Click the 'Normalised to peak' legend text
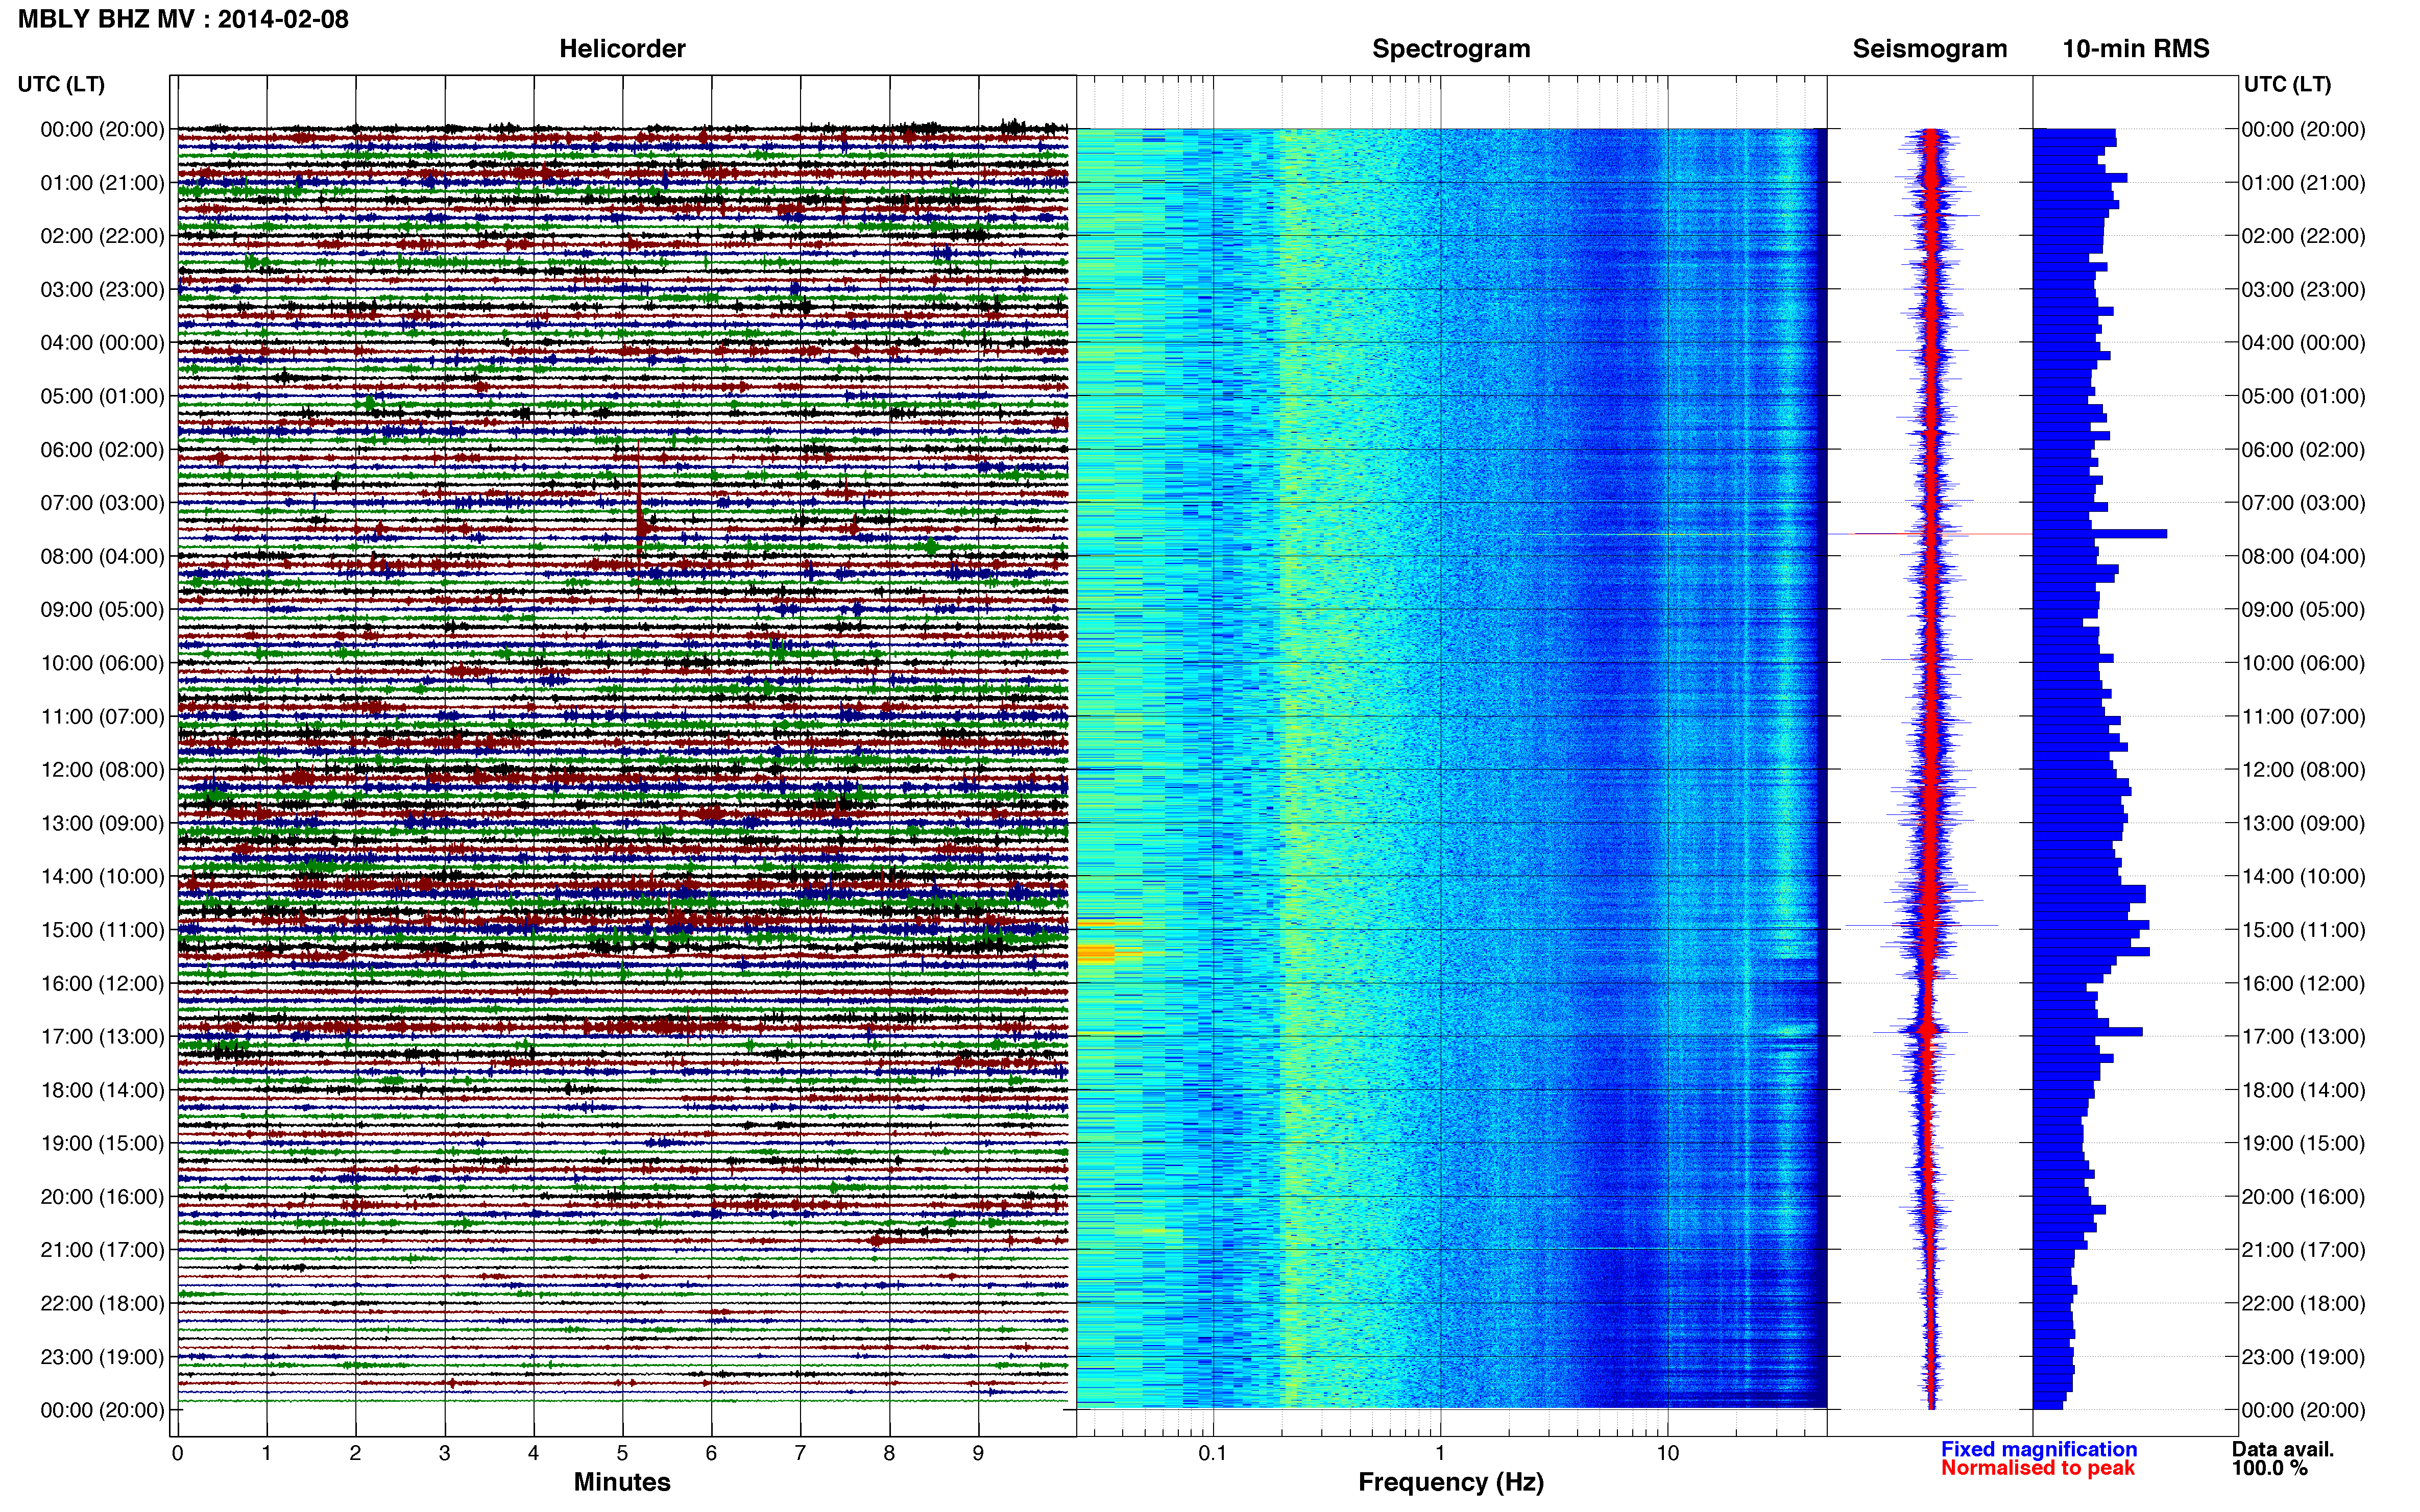Viewport: 2420px width, 1512px height. pos(2038,1468)
